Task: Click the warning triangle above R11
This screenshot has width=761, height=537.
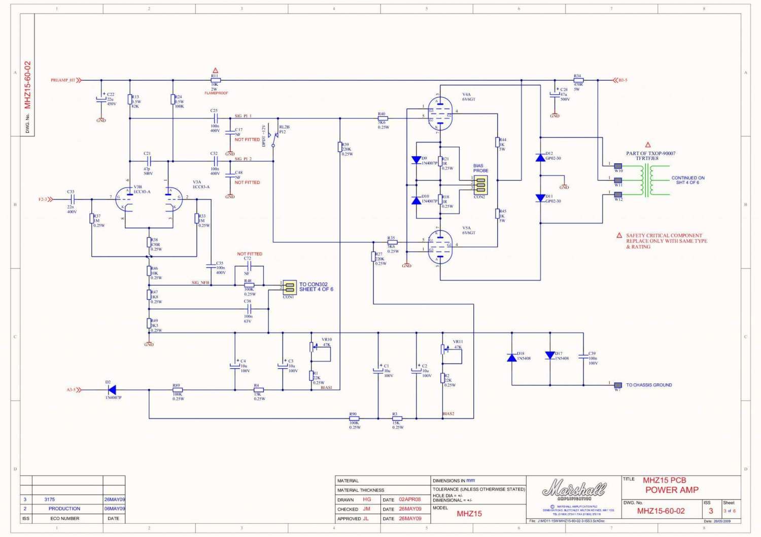Action: [x=215, y=70]
